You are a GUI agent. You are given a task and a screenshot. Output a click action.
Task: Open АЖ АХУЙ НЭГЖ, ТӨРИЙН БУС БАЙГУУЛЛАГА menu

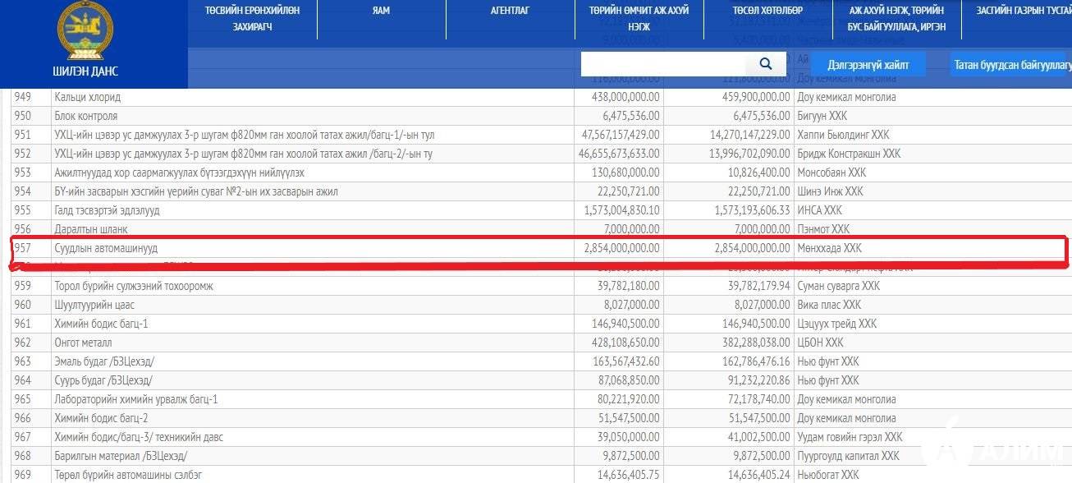(896, 19)
